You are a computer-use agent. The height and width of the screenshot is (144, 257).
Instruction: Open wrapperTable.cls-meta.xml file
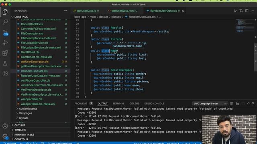[x=38, y=104]
